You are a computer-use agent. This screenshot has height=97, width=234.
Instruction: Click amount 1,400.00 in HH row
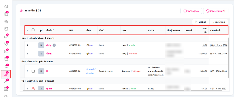click(x=203, y=71)
